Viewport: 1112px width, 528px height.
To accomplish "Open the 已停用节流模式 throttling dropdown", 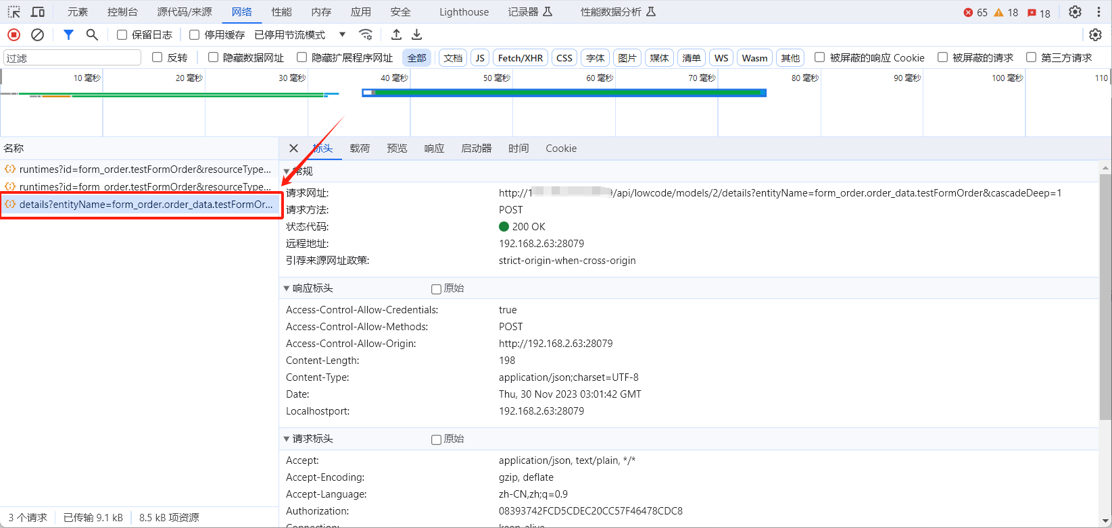I will [300, 34].
